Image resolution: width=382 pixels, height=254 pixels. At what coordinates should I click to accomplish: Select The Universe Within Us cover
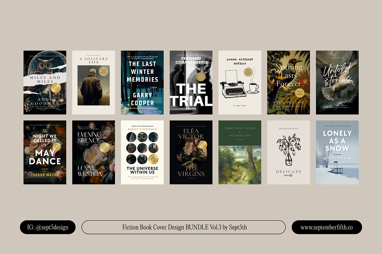[x=142, y=152]
